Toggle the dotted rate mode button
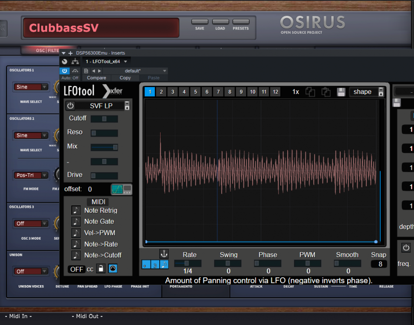 [x=146, y=264]
